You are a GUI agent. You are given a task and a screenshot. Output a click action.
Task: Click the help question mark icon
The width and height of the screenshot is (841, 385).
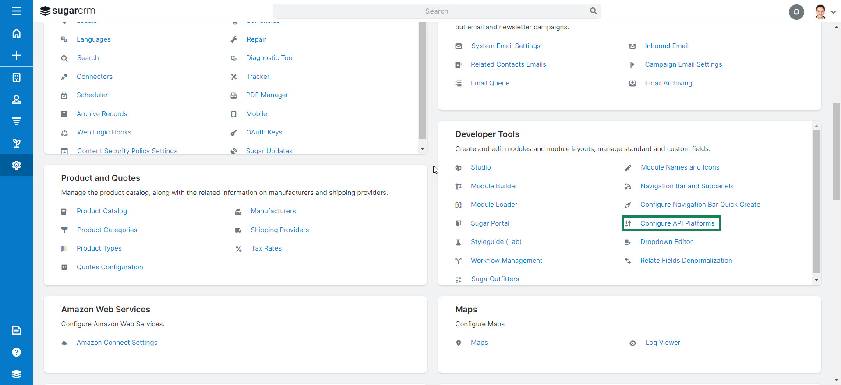[x=16, y=352]
